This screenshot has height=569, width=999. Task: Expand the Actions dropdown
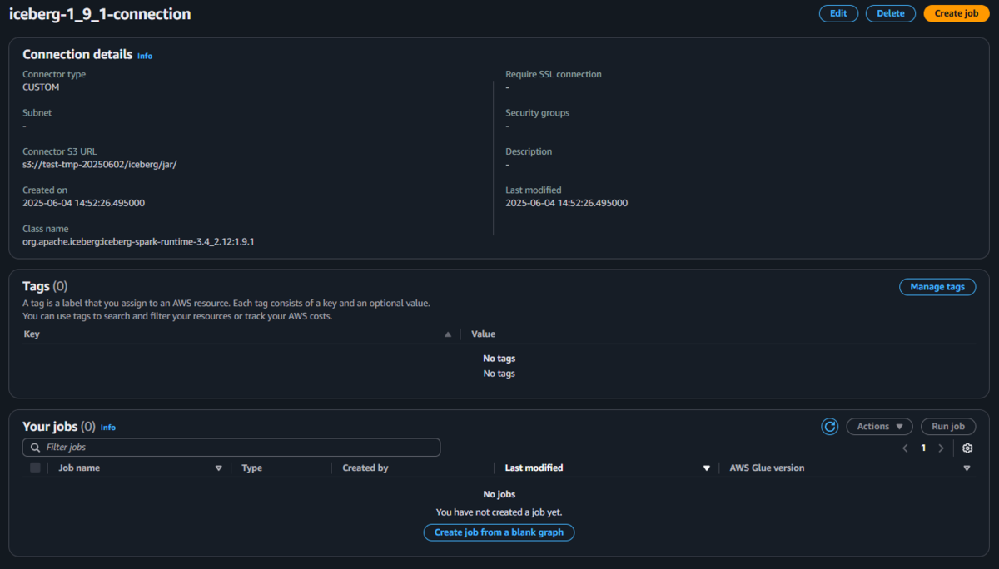[880, 427]
